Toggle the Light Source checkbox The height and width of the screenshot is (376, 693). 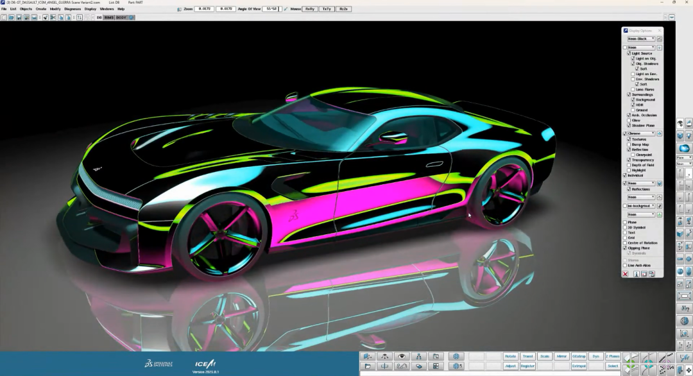[629, 53]
